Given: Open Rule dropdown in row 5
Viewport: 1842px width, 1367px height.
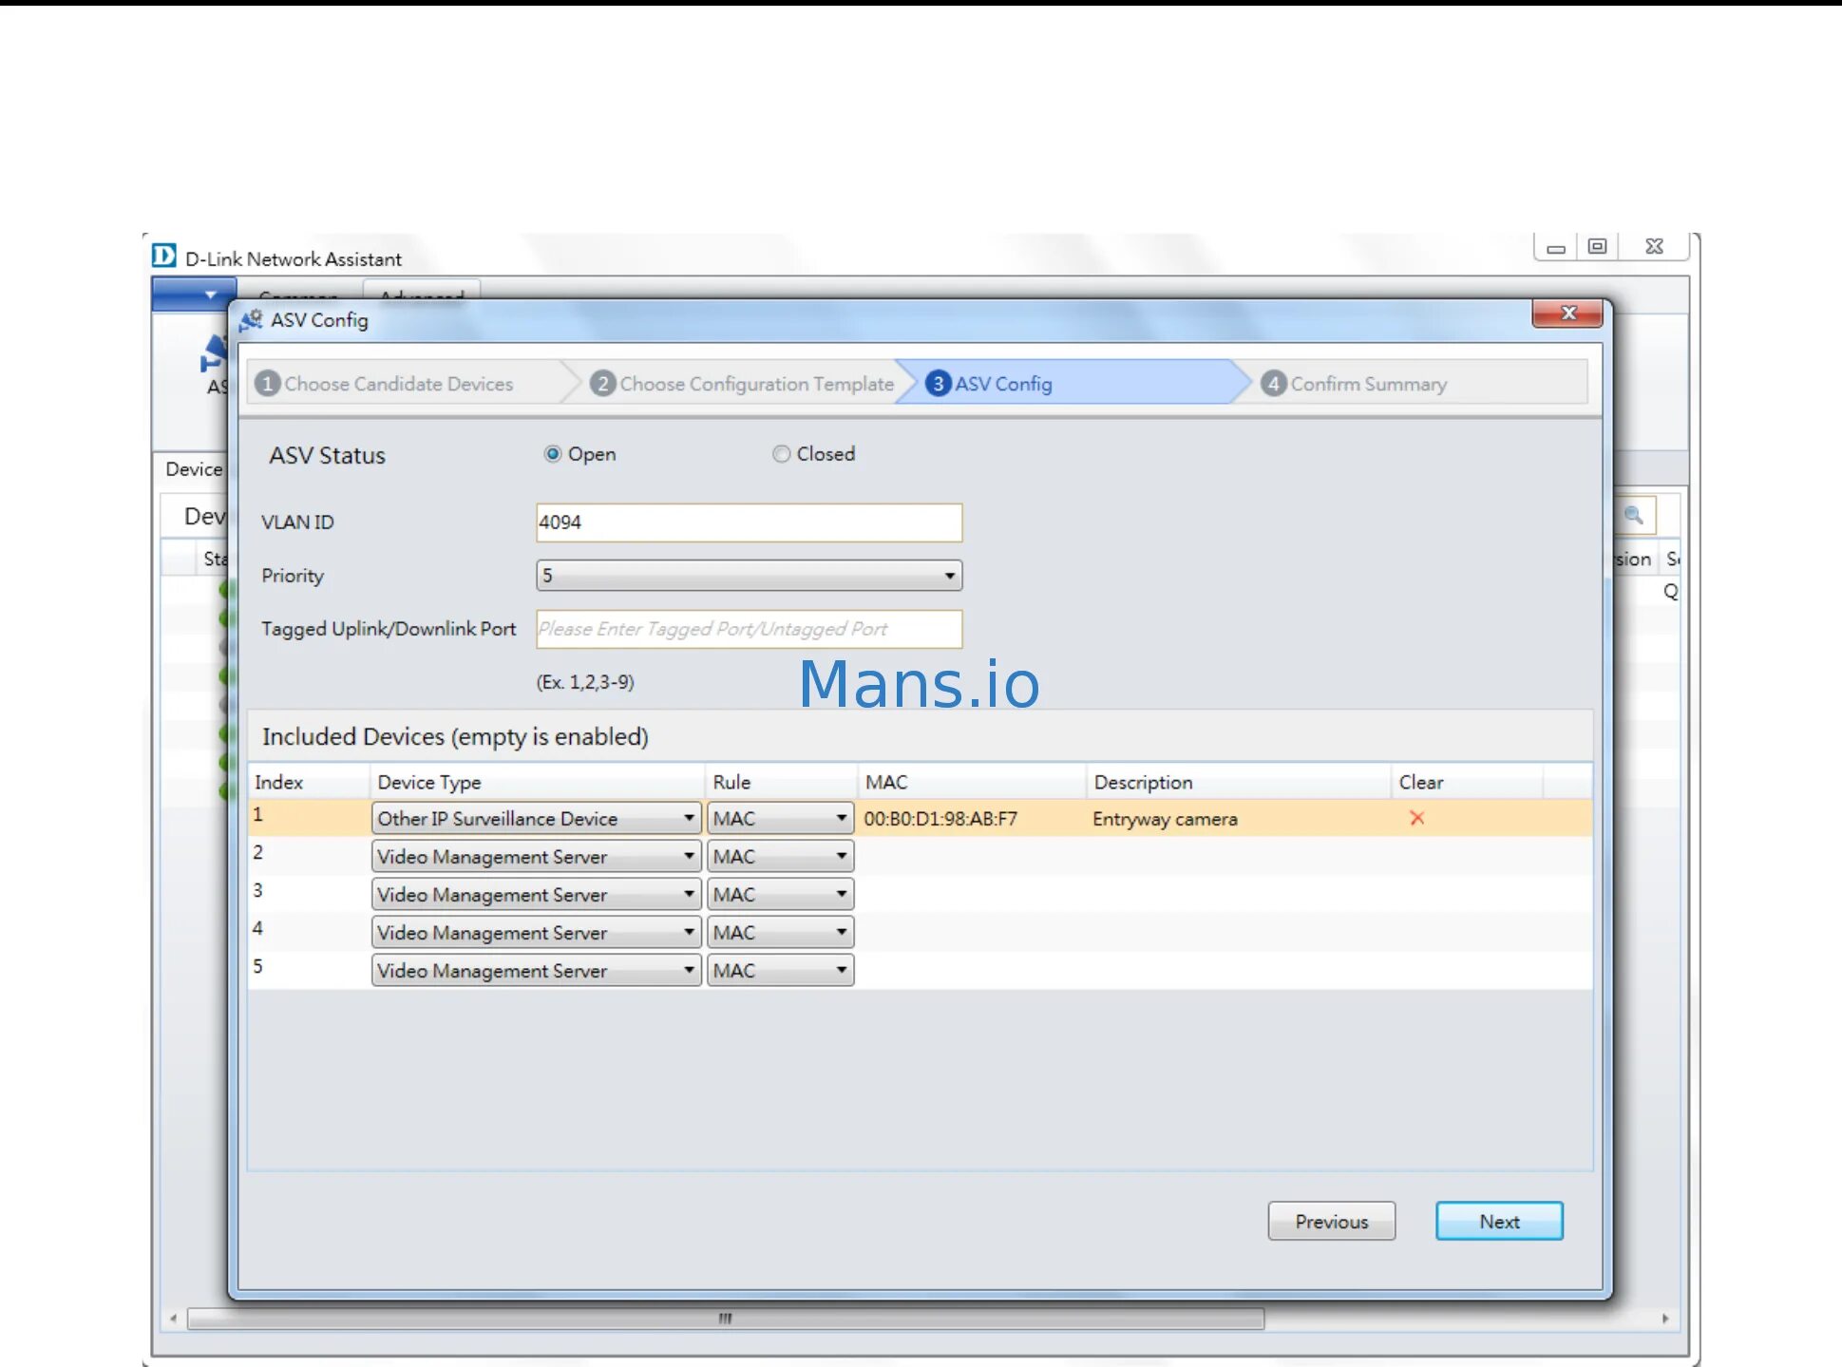Looking at the screenshot, I should [780, 970].
